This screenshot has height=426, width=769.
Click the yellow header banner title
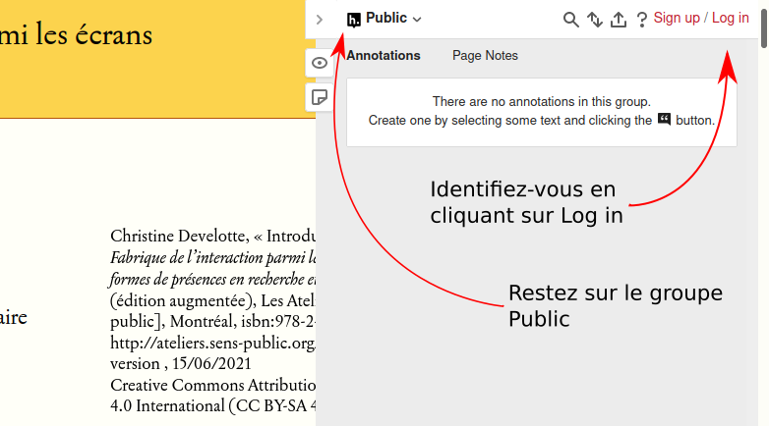click(77, 35)
